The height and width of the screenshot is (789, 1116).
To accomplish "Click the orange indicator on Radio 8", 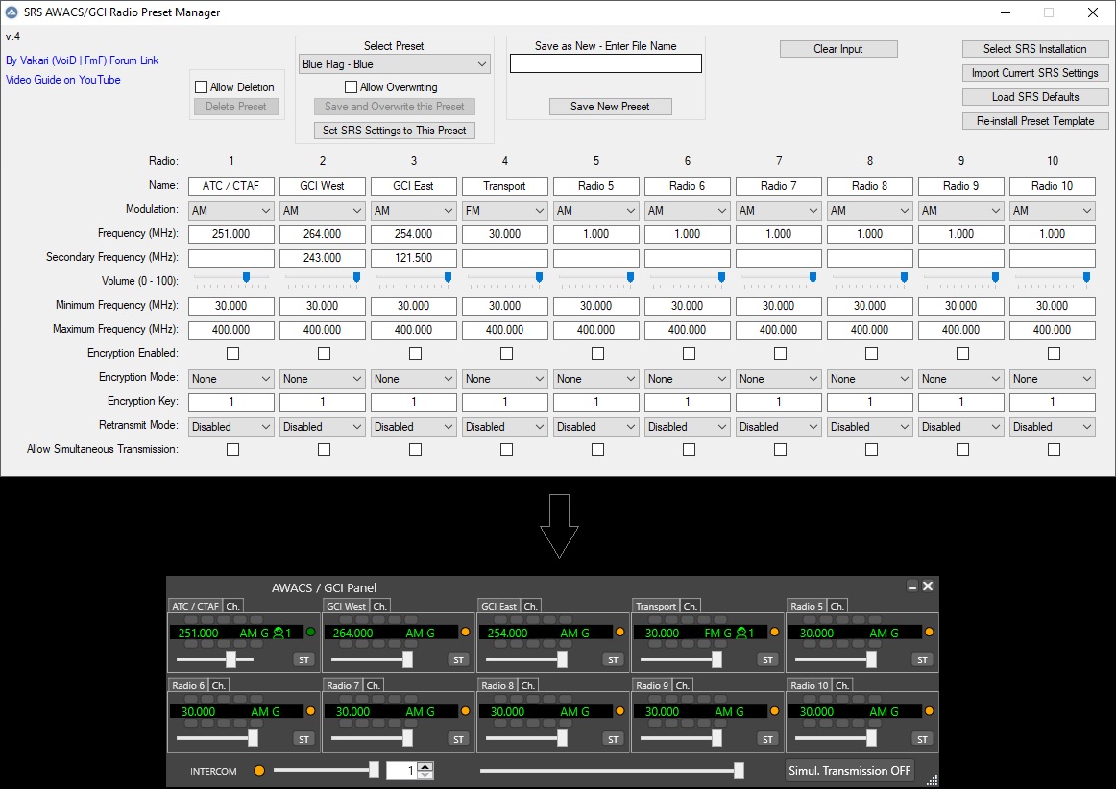I will pos(619,712).
